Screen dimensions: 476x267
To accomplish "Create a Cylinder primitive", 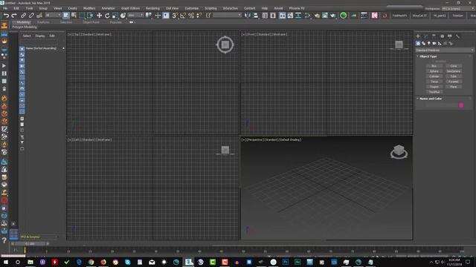I will pyautogui.click(x=434, y=76).
